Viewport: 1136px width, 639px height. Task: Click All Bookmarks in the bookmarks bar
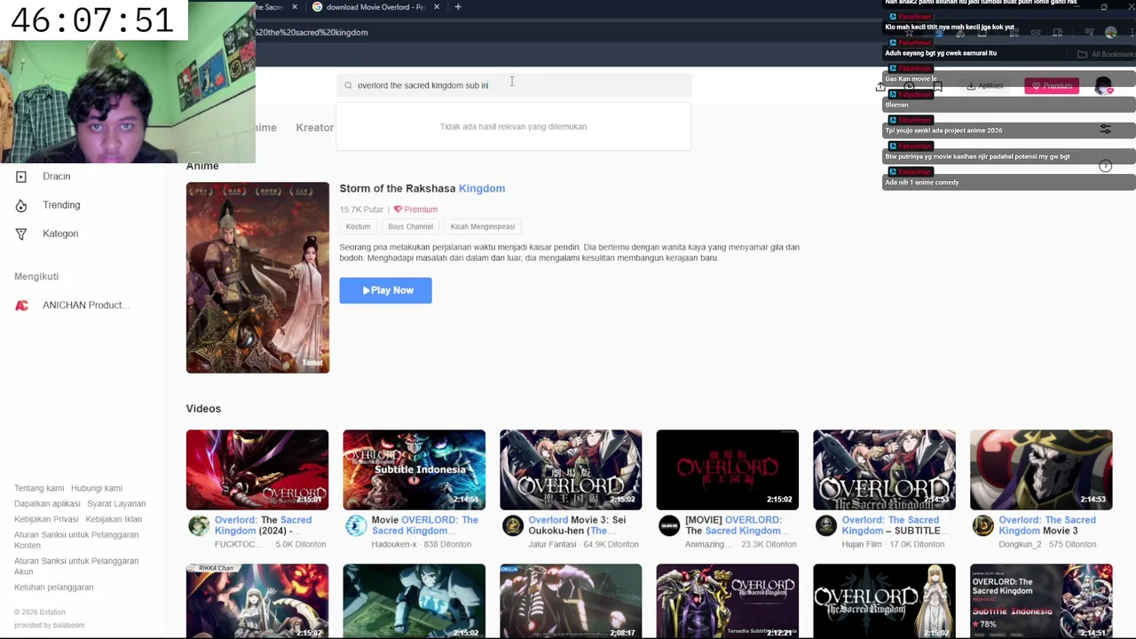tap(1107, 54)
